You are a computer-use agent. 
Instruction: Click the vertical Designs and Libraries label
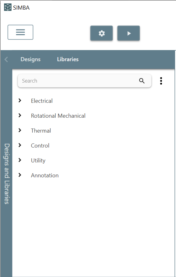(7, 174)
